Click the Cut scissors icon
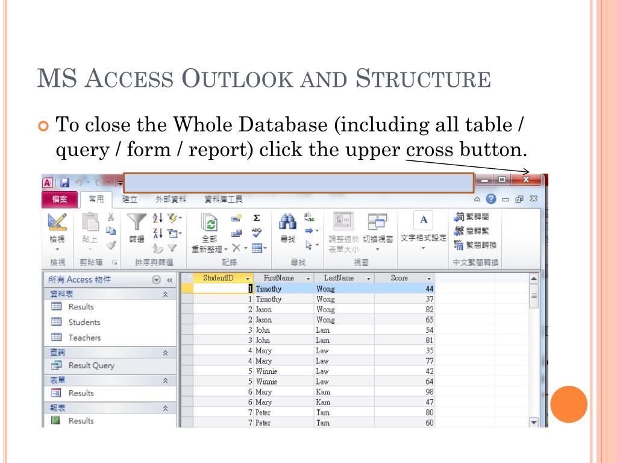Viewport: 617px width, 463px height. coord(111,217)
